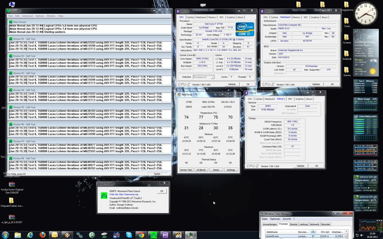Open Processor #1 selection dropdown in CPU-Z
The image size is (383, 239).
coord(203,77)
